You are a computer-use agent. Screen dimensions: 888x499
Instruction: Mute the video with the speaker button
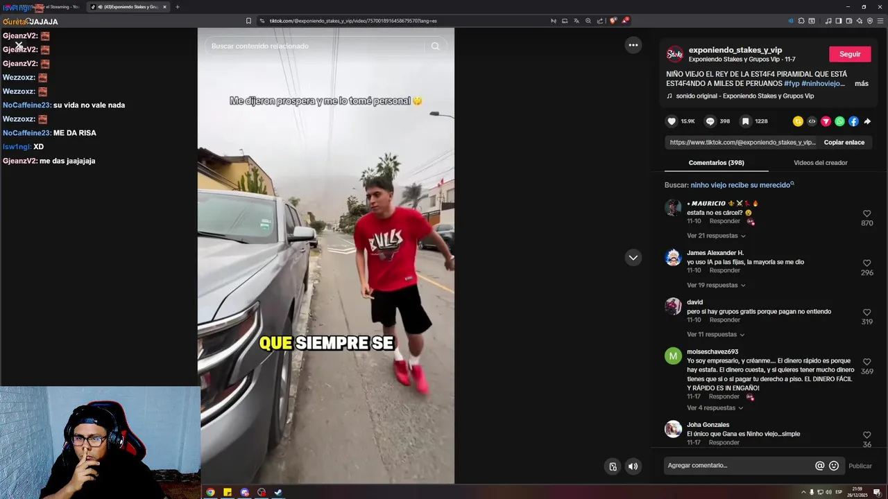pos(633,466)
